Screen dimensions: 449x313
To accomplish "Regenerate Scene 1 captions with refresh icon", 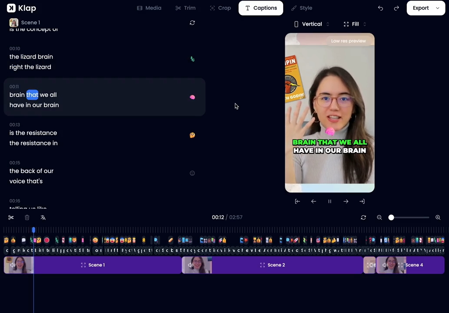I will coord(192,23).
